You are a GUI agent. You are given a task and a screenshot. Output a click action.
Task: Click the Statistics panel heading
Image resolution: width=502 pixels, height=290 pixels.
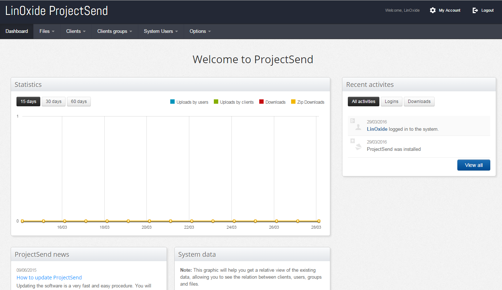coord(28,84)
